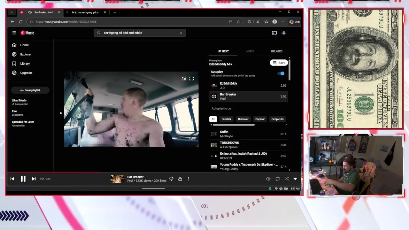Pause the playing song
The width and height of the screenshot is (409, 230).
point(23,179)
